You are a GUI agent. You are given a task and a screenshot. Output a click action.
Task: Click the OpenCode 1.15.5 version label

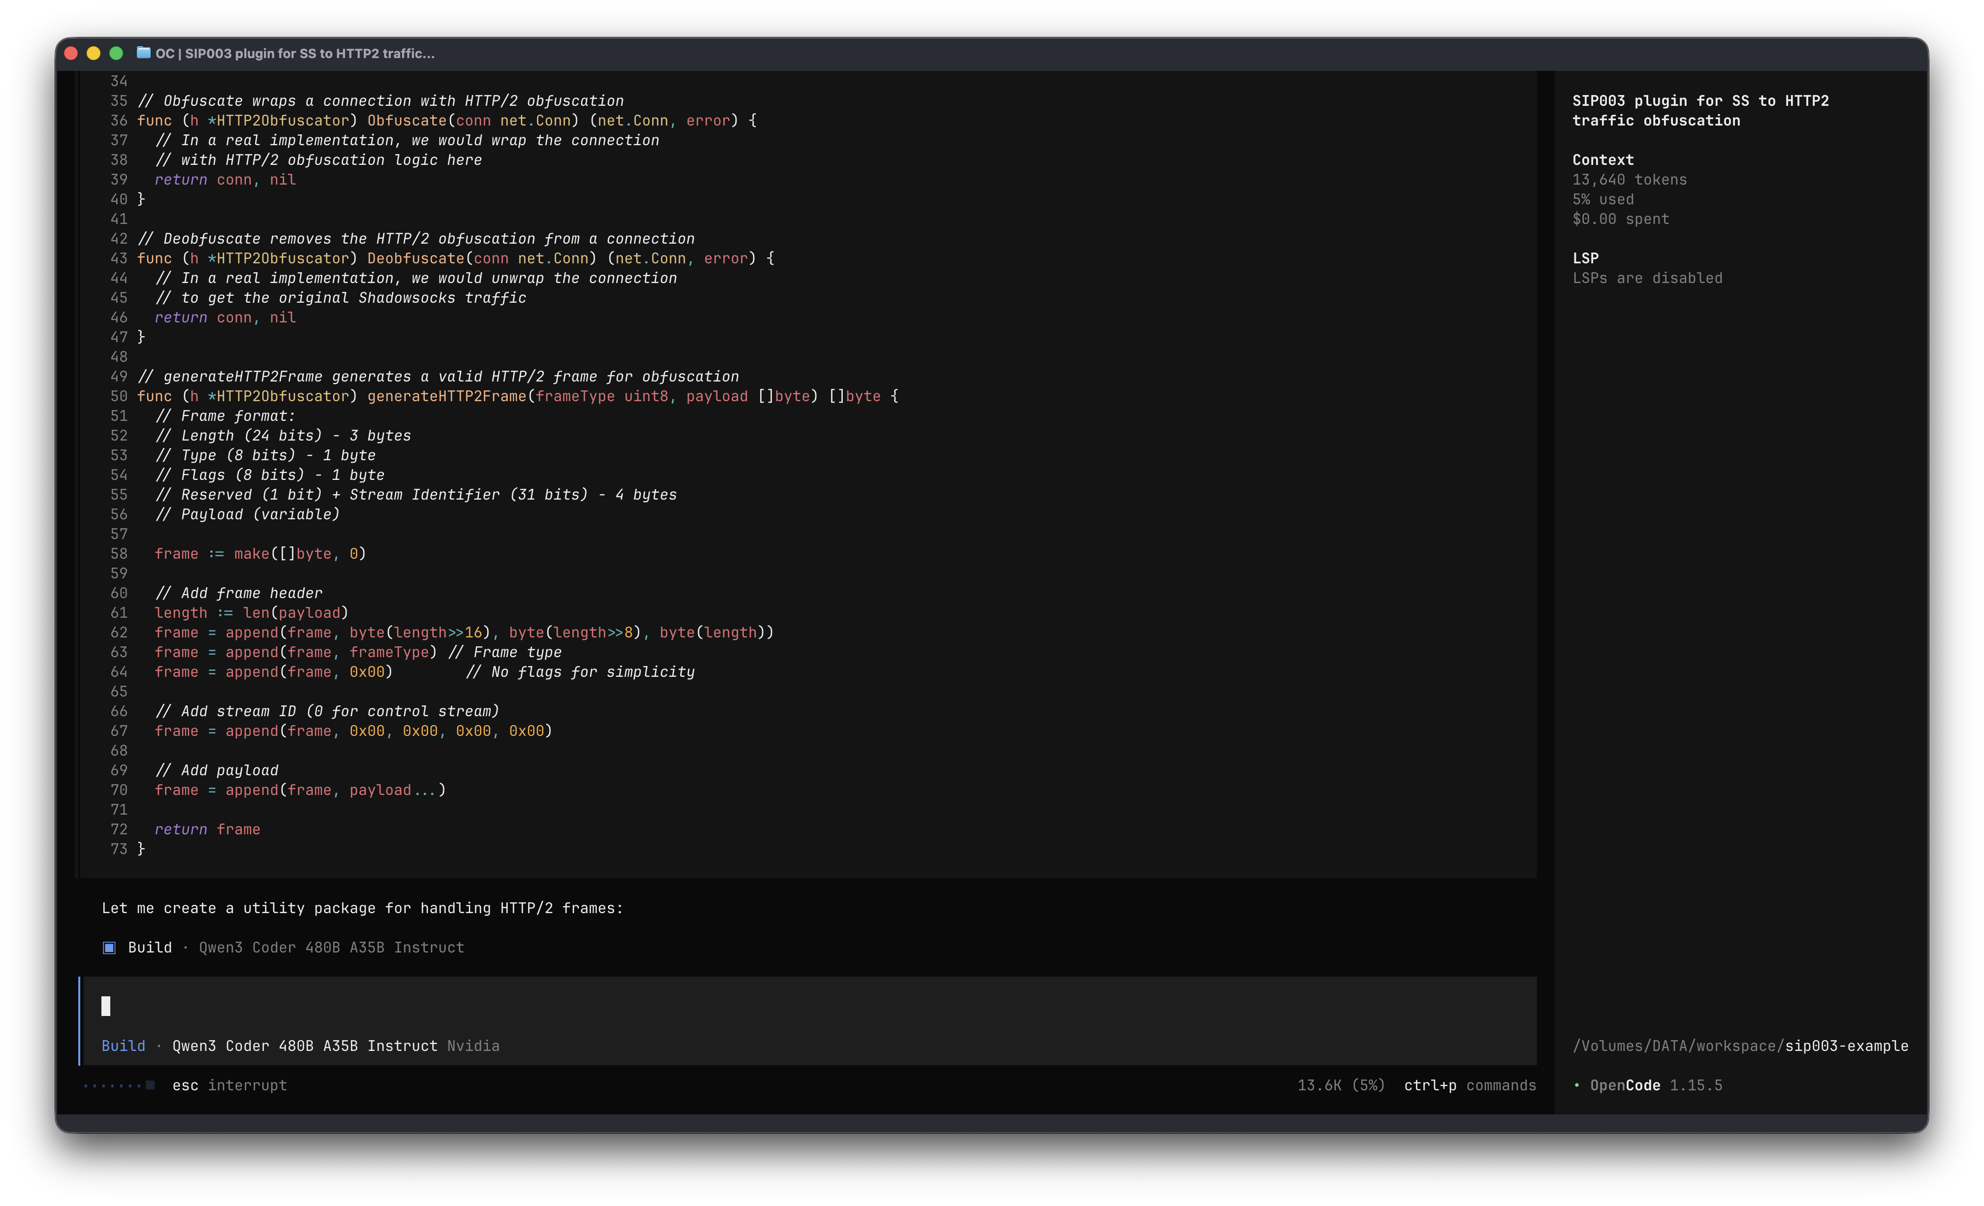(x=1656, y=1085)
